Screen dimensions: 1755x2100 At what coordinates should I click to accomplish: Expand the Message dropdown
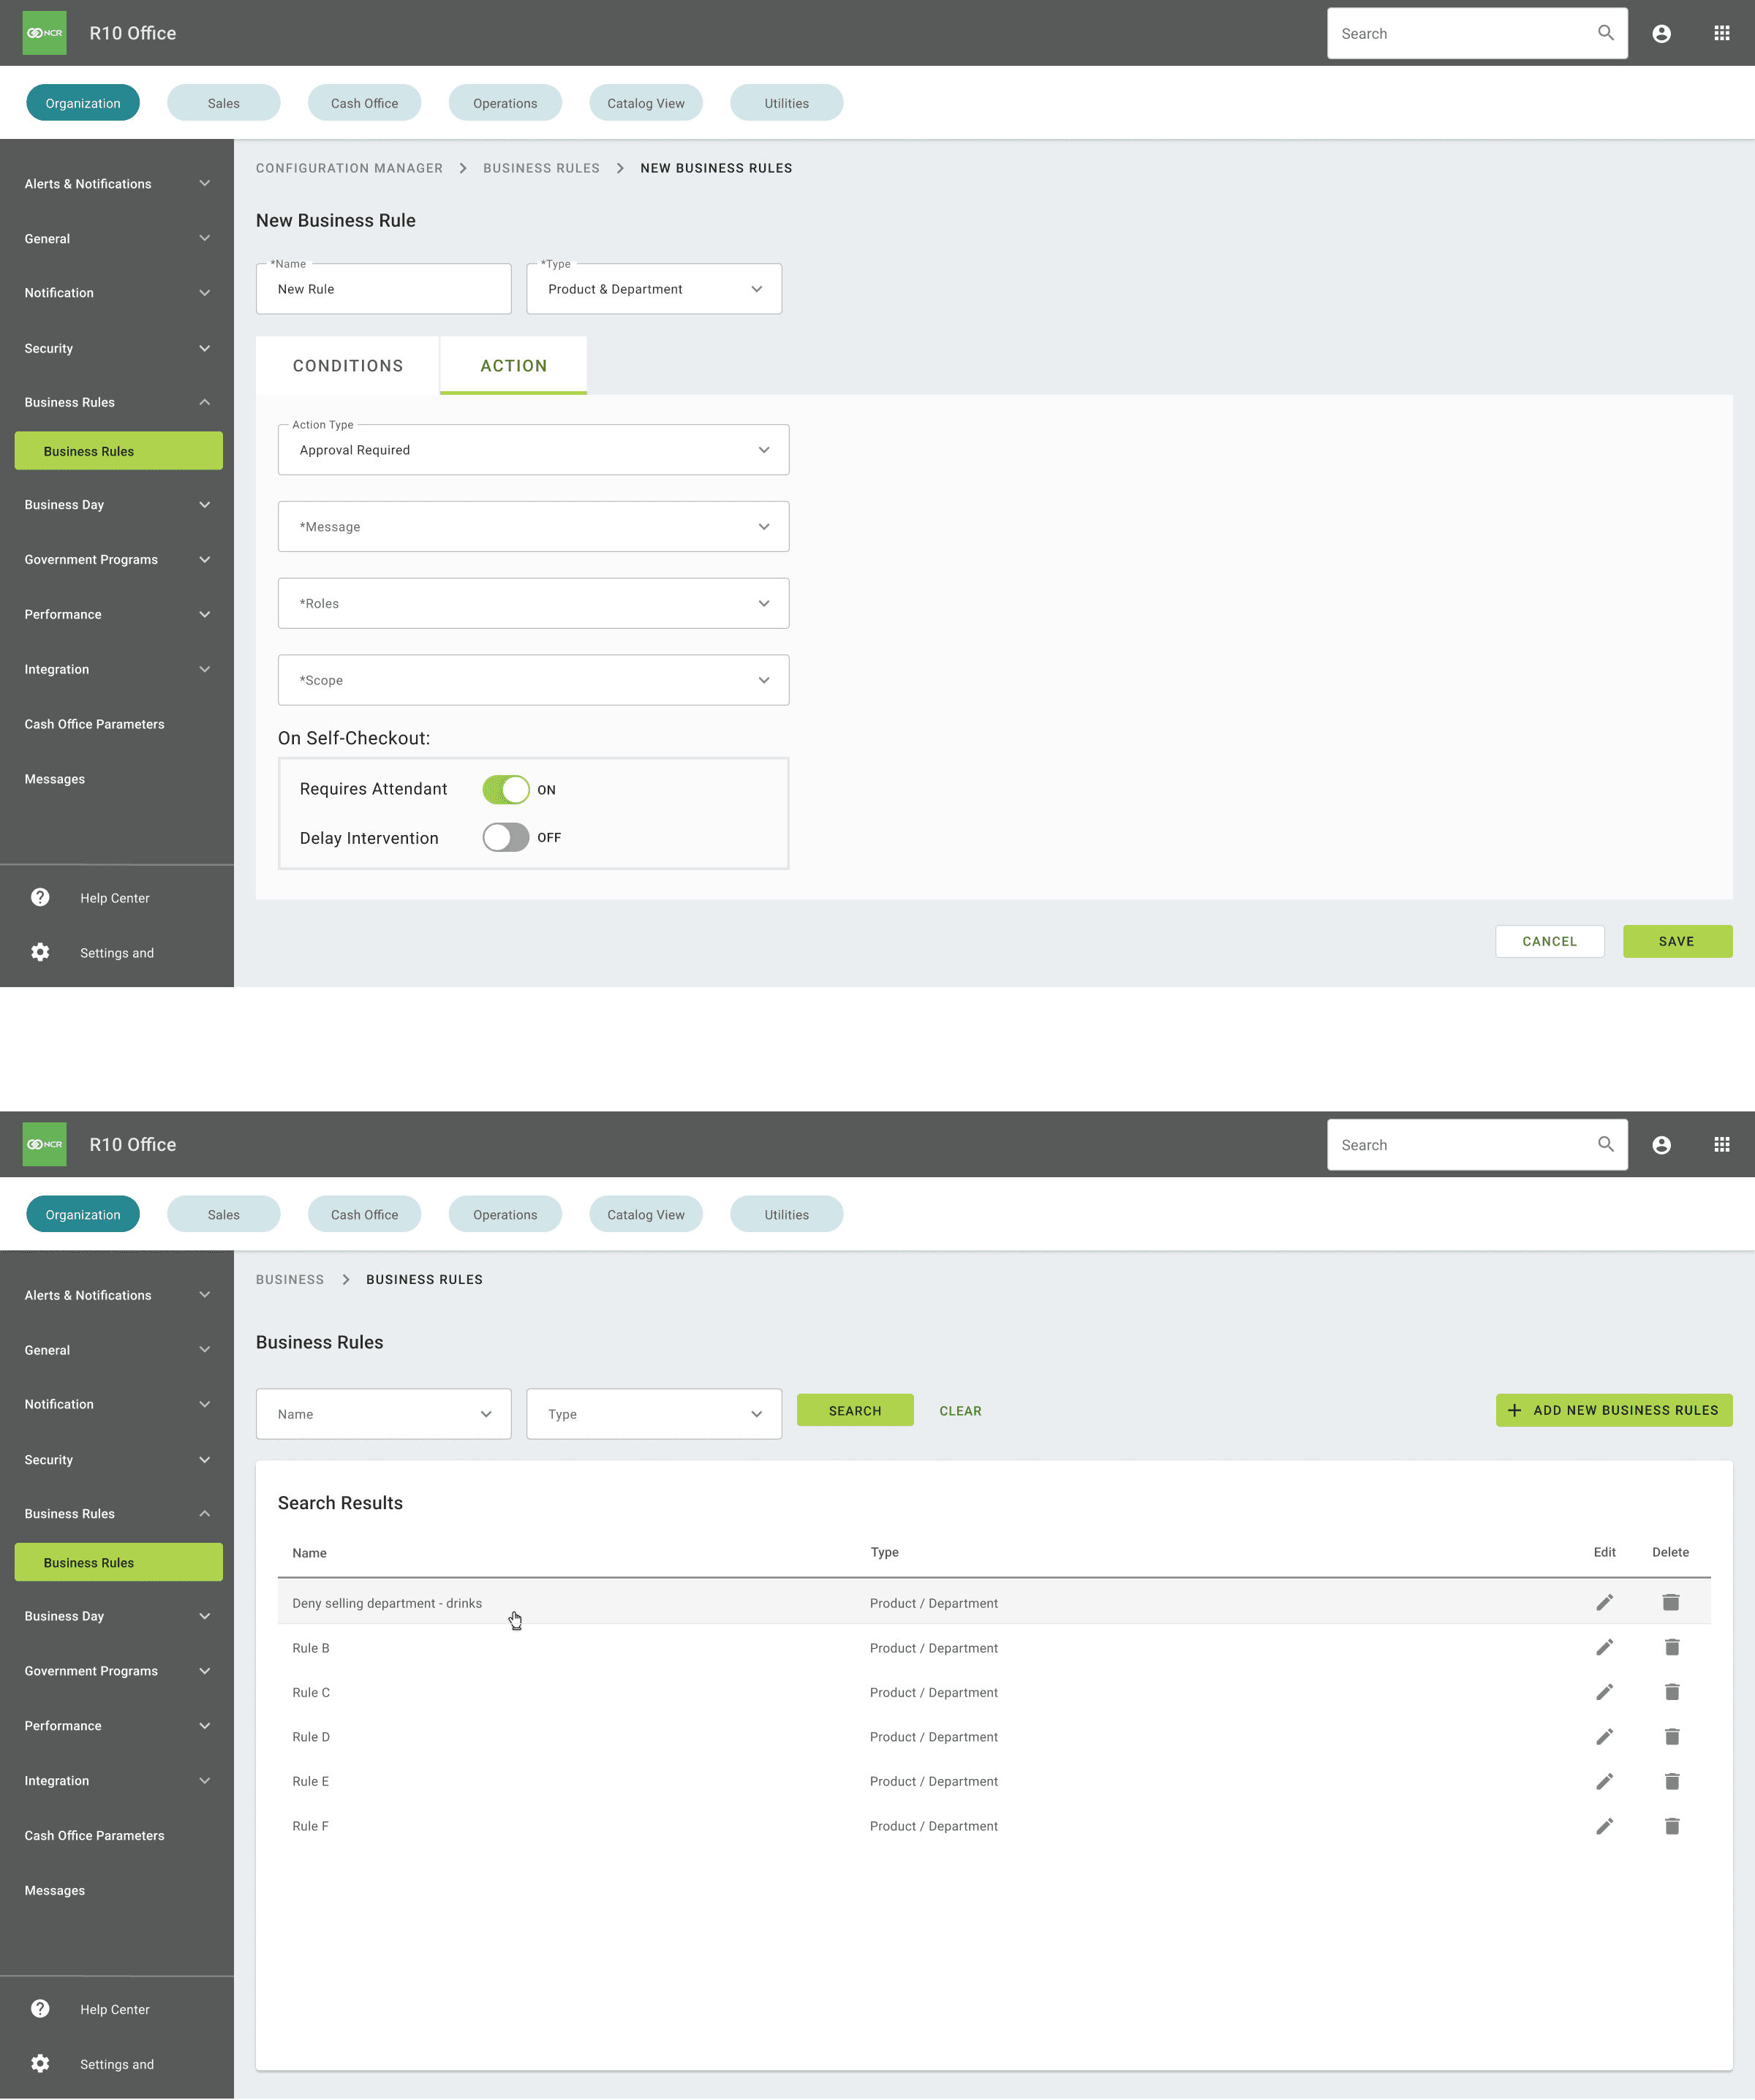[533, 526]
